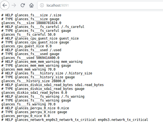163x122 pixels.
Task: Click value line 'glances_fs___size 18888781824.0'
Action: click(31, 23)
